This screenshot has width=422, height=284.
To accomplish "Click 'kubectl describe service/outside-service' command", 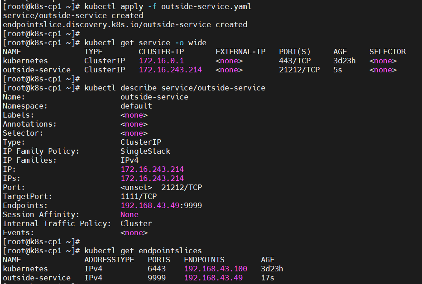I will 175,88.
